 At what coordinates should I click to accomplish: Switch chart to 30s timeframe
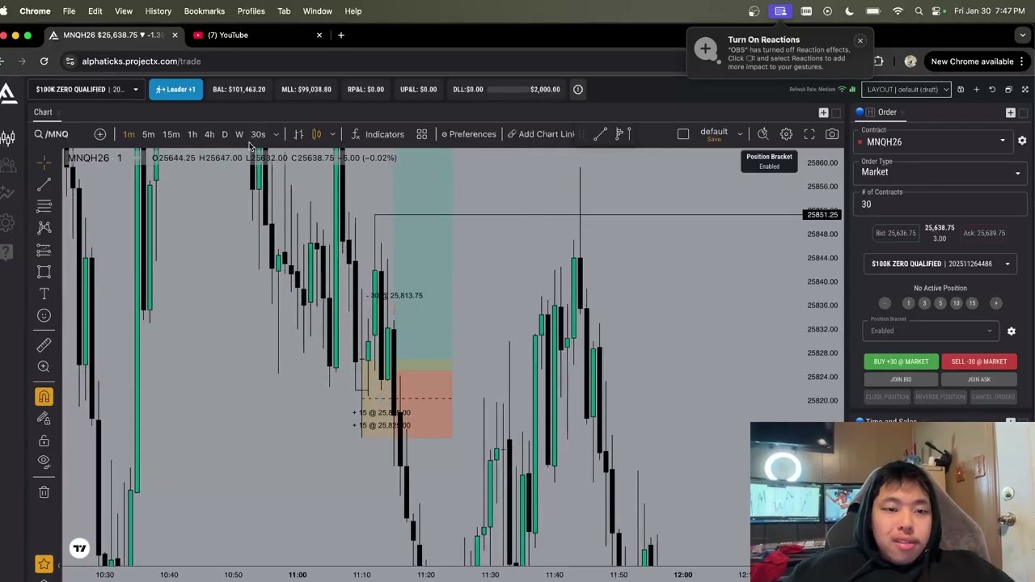point(258,134)
